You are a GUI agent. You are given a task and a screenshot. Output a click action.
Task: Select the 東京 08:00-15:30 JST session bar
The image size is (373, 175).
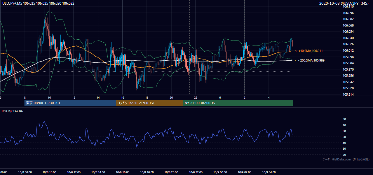pos(70,103)
